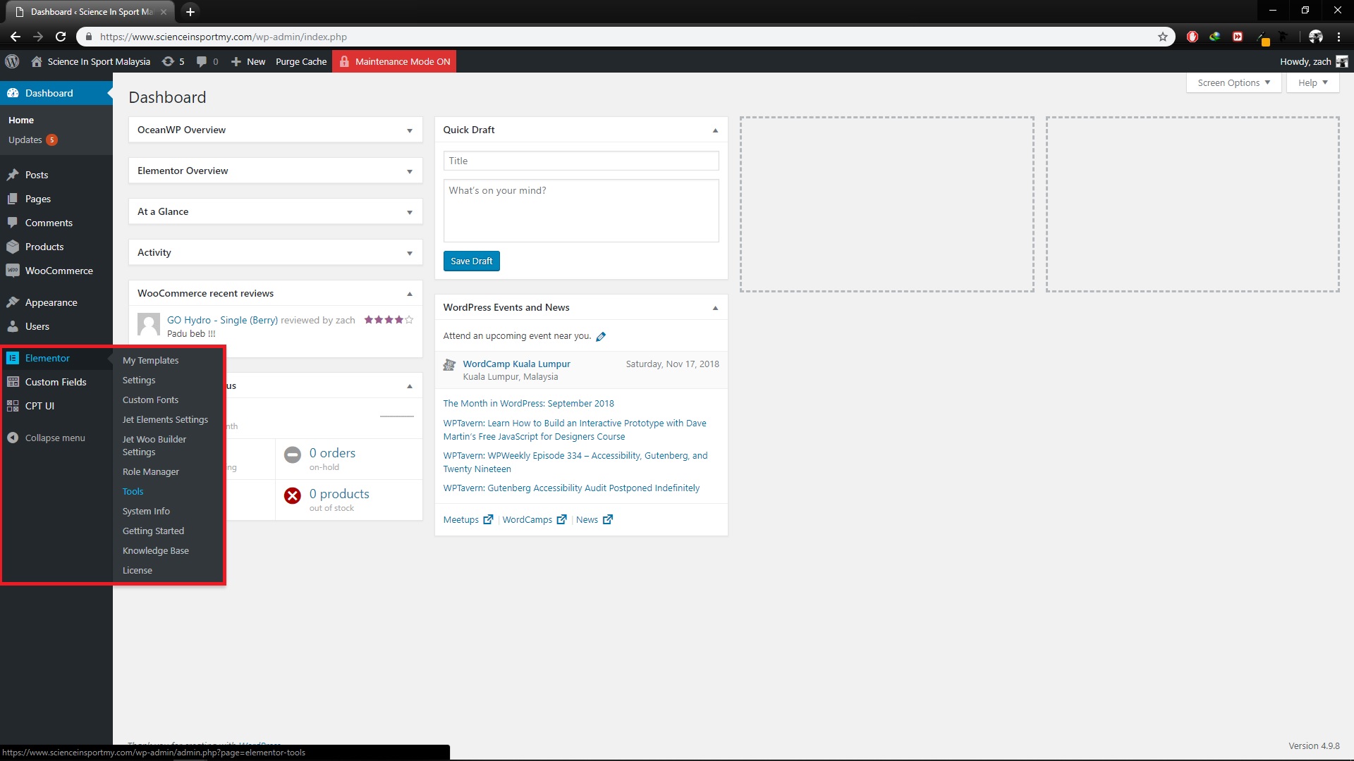Click the Maintenance Mode lock icon
The height and width of the screenshot is (761, 1354).
click(344, 61)
